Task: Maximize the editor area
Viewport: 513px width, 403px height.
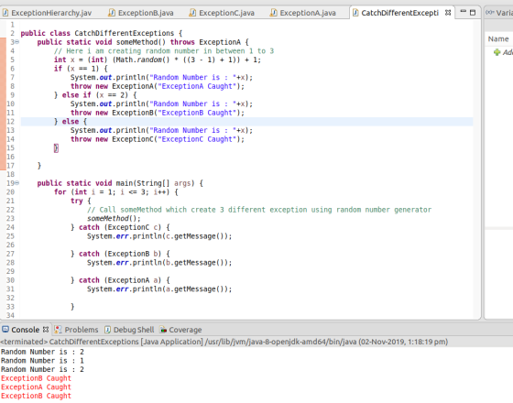Action: pos(473,13)
